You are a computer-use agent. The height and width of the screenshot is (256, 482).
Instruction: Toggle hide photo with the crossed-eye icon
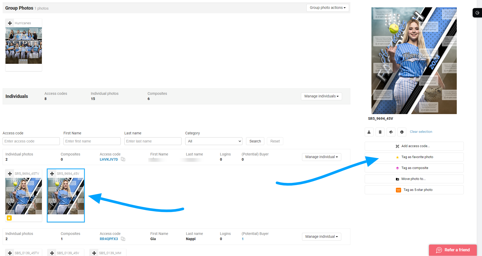coord(391,132)
